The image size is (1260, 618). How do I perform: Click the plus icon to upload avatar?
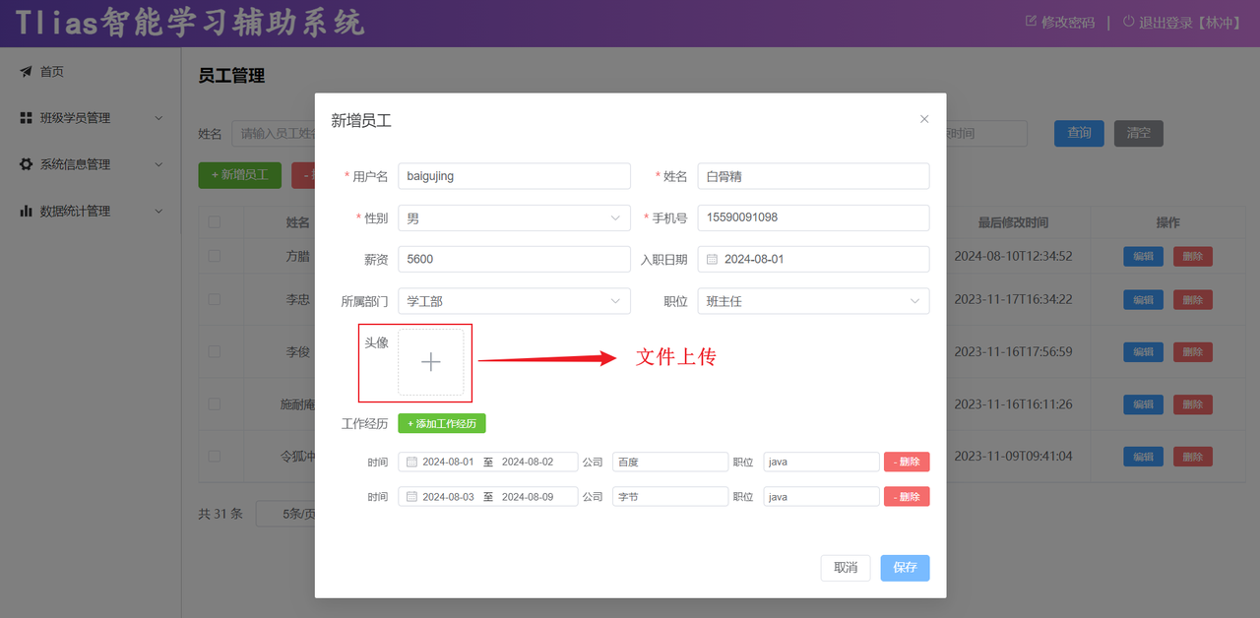[x=430, y=362]
